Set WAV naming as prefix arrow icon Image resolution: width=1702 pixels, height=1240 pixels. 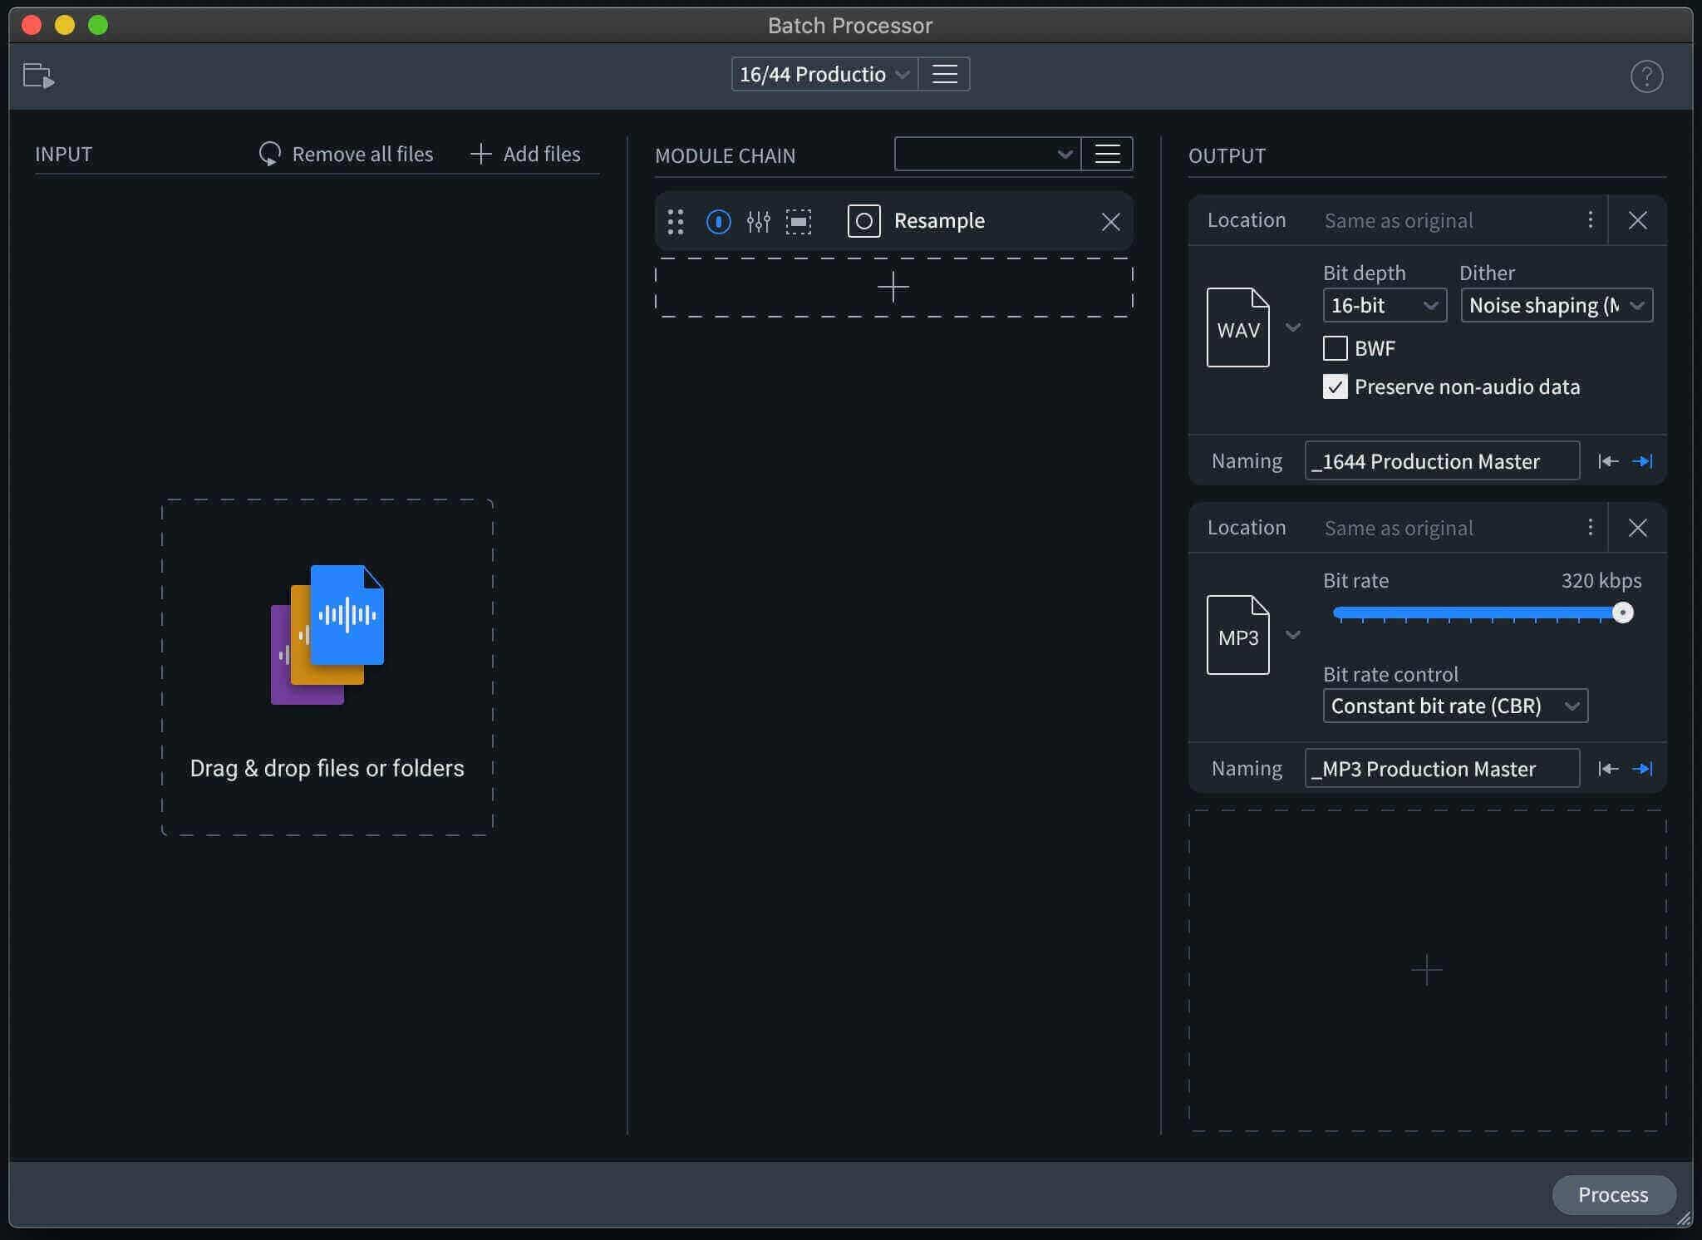coord(1608,461)
